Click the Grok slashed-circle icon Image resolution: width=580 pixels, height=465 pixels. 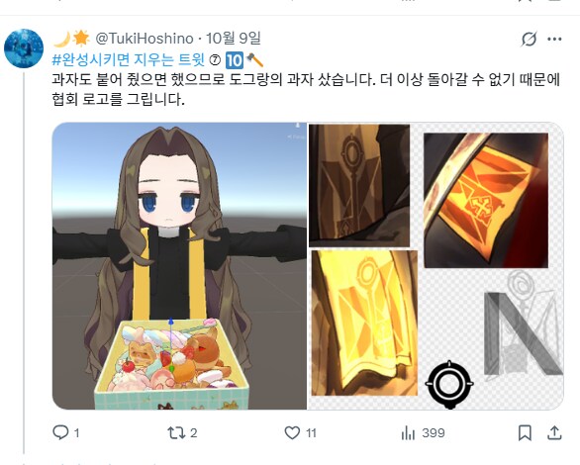(529, 39)
